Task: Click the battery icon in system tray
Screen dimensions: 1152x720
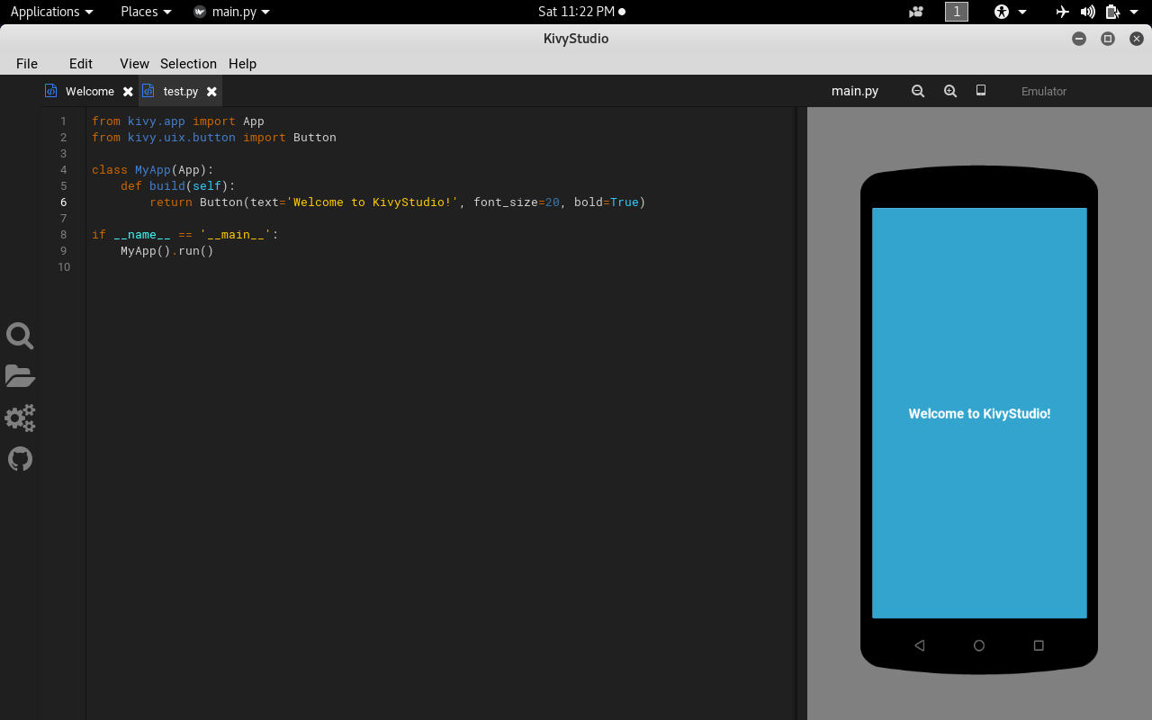Action: click(1112, 12)
